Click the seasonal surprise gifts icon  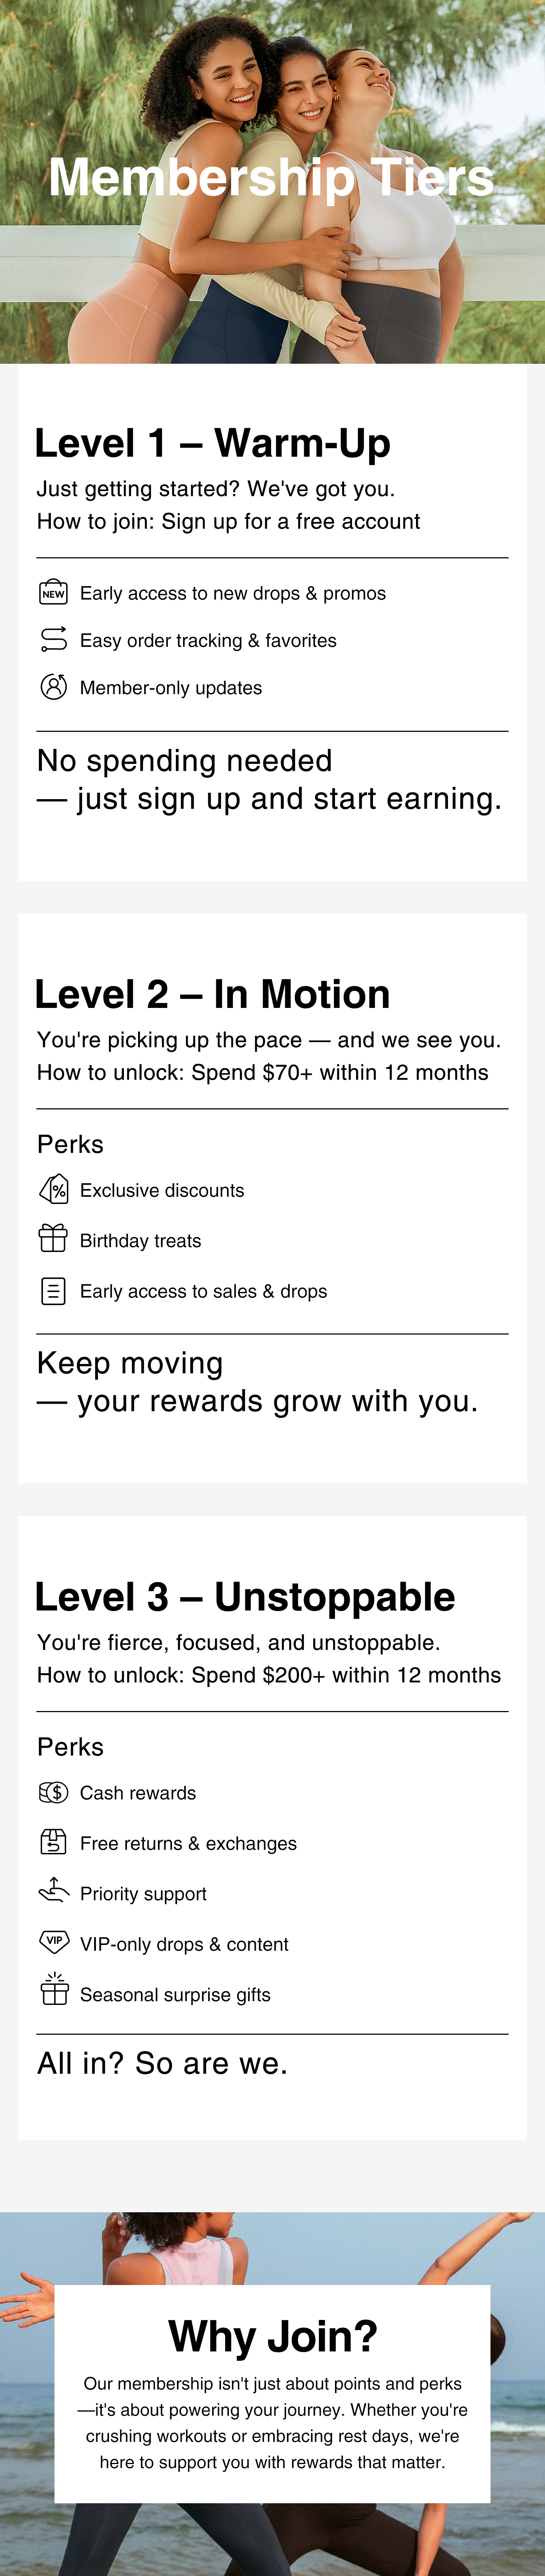point(54,1991)
